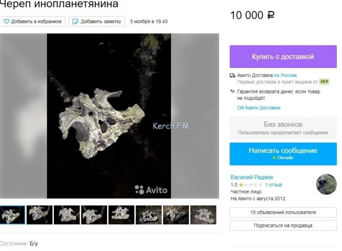Click the heart icon in Добавить в избранное
The image size is (342, 251).
pyautogui.click(x=6, y=21)
